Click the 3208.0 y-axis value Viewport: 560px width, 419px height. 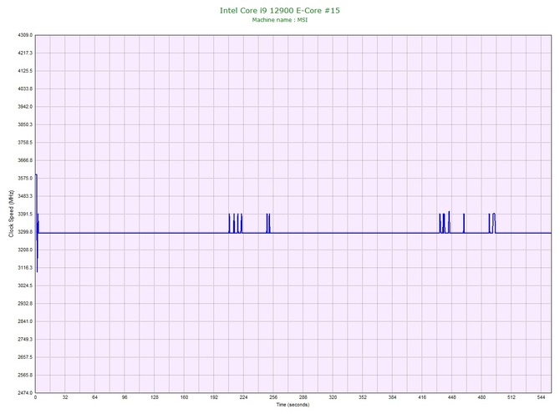point(25,250)
